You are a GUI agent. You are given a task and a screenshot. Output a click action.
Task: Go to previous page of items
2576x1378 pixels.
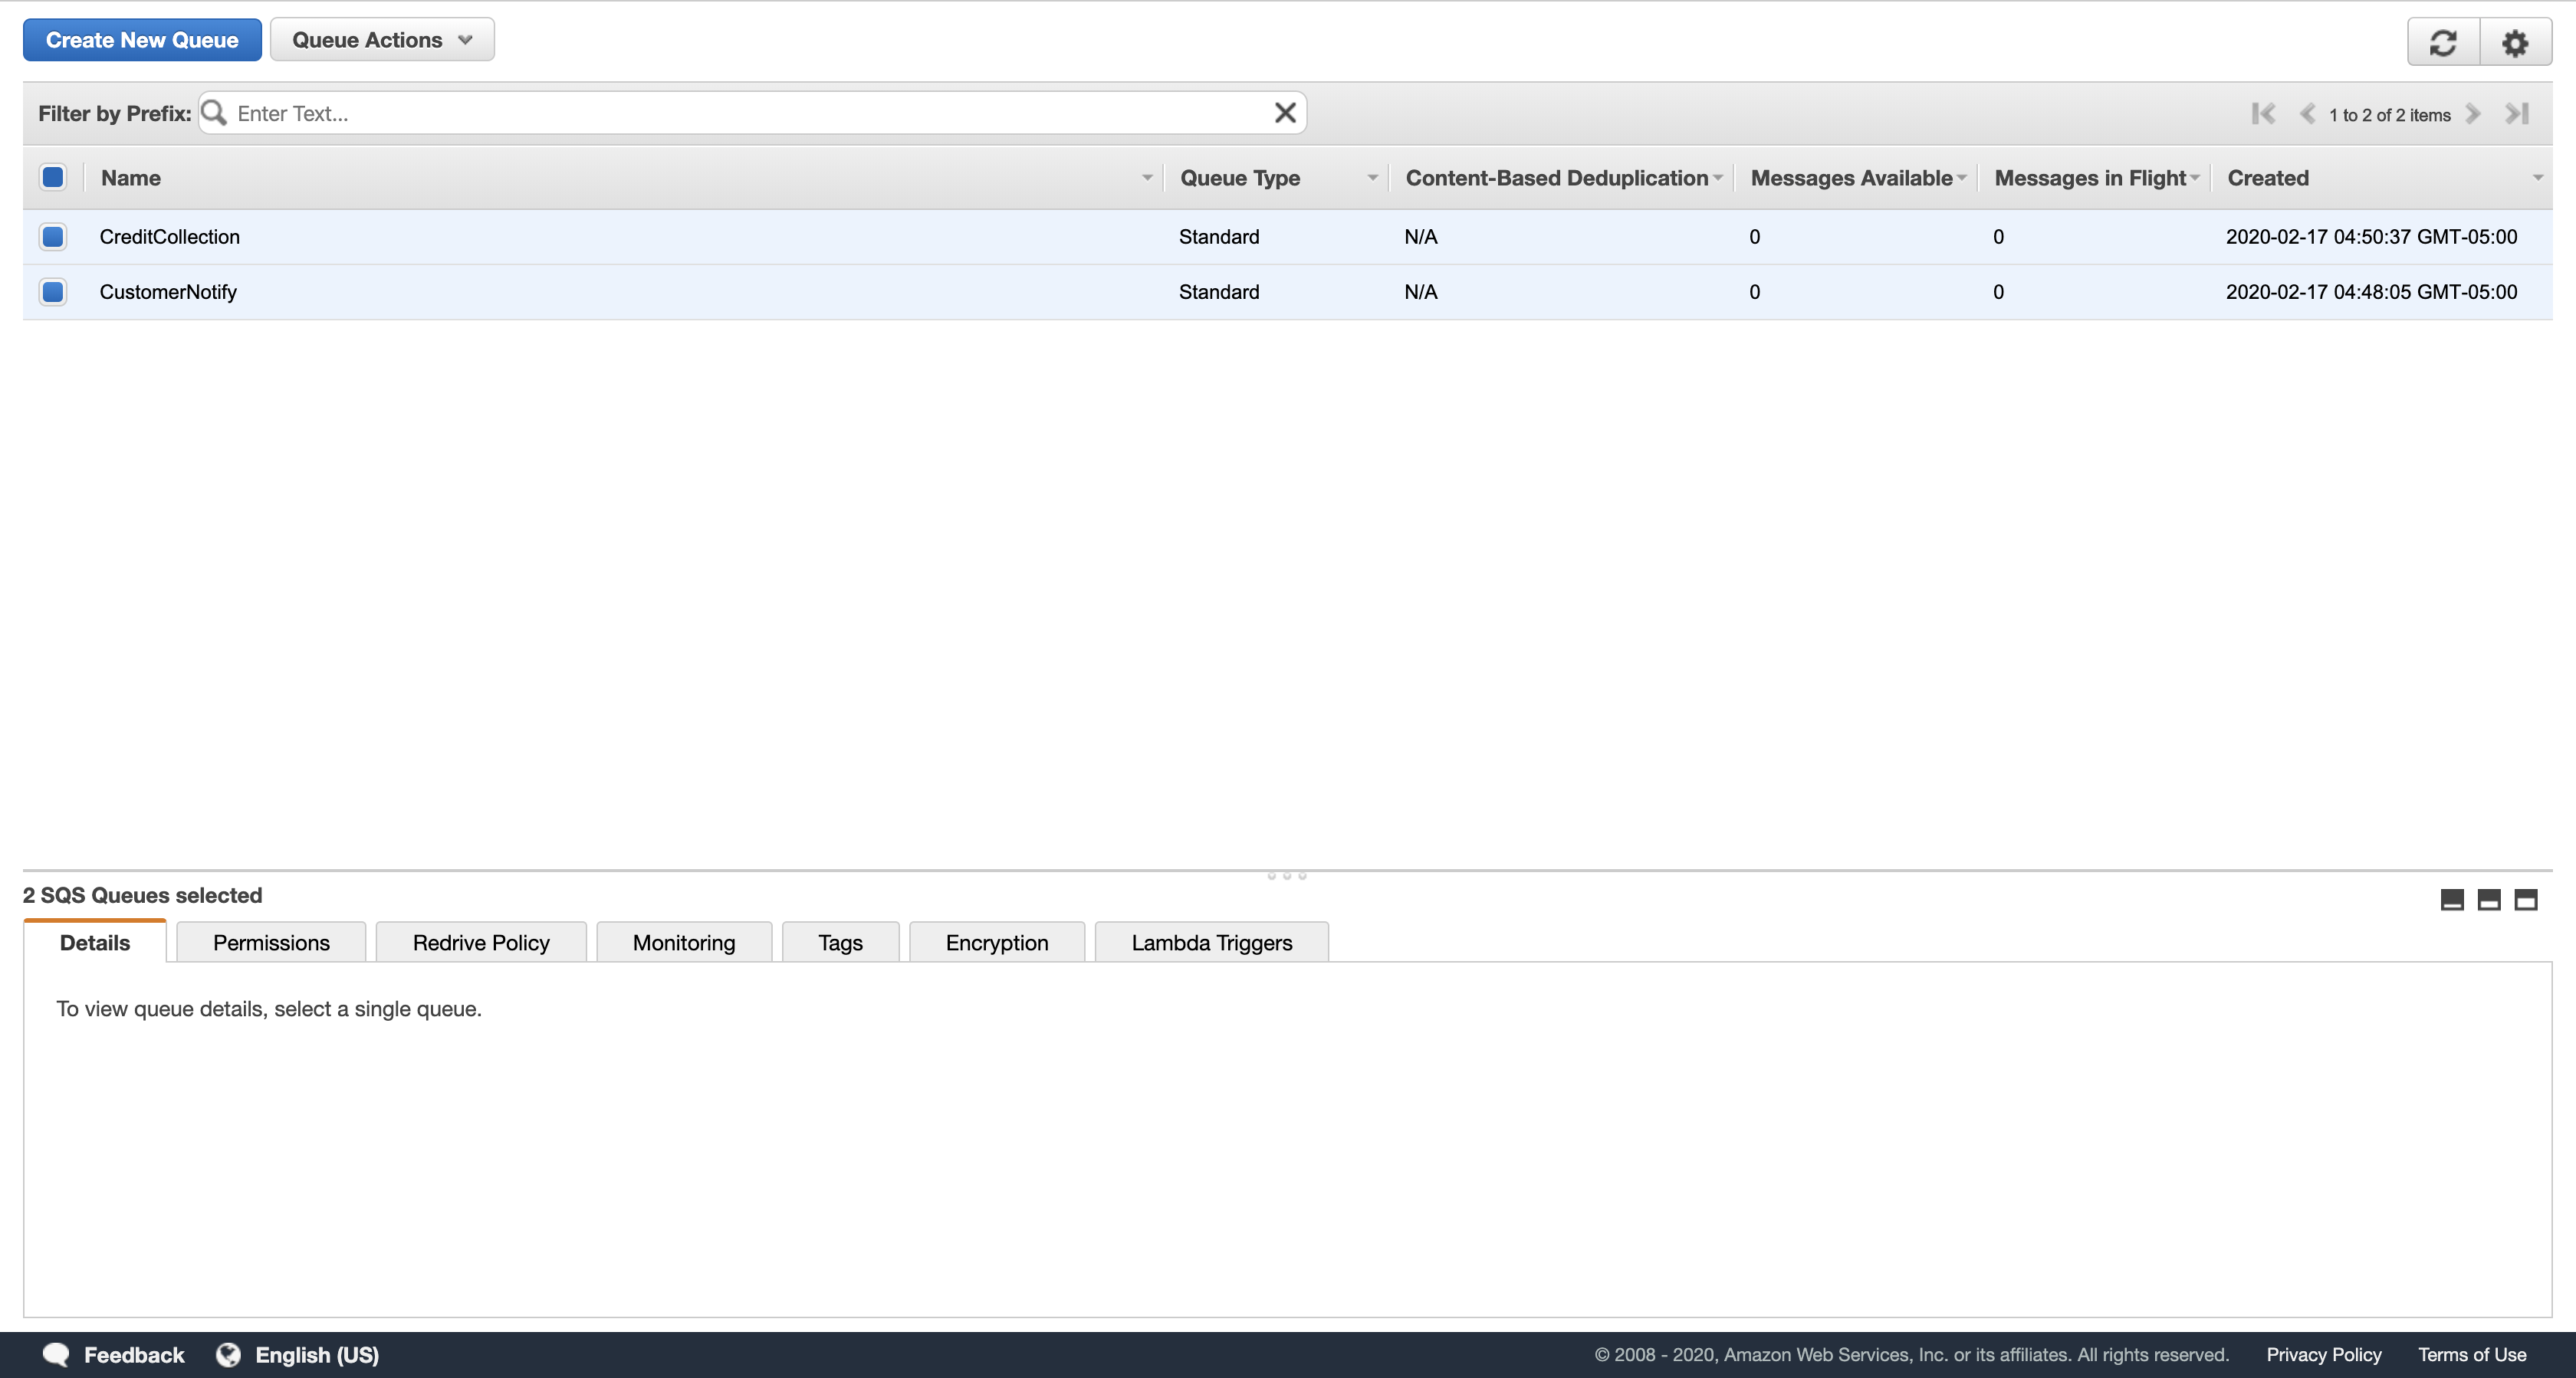(x=2307, y=114)
